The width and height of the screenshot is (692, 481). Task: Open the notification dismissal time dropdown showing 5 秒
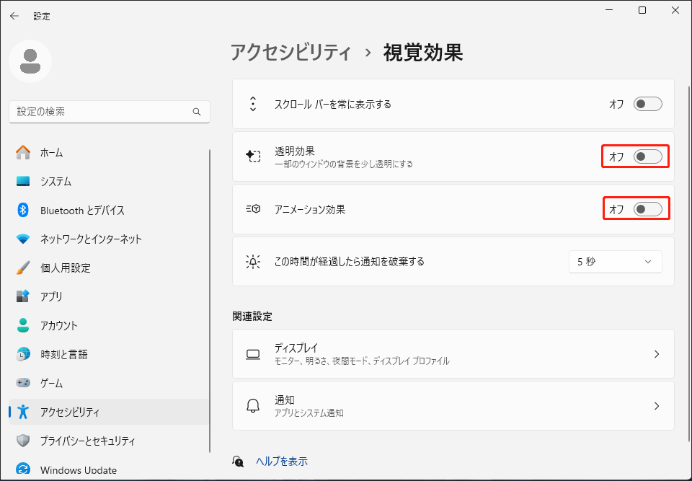[615, 261]
